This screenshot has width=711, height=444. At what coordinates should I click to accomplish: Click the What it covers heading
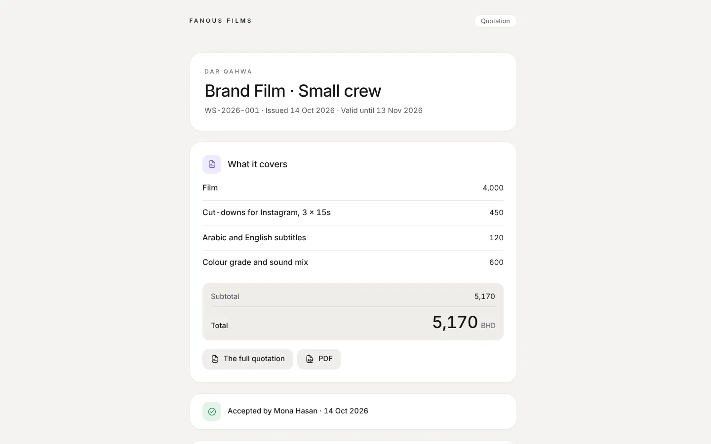(257, 164)
